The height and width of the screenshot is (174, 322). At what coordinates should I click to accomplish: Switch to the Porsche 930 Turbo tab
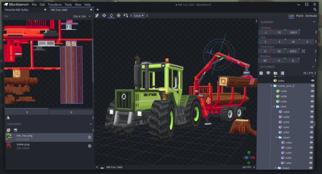(17, 9)
